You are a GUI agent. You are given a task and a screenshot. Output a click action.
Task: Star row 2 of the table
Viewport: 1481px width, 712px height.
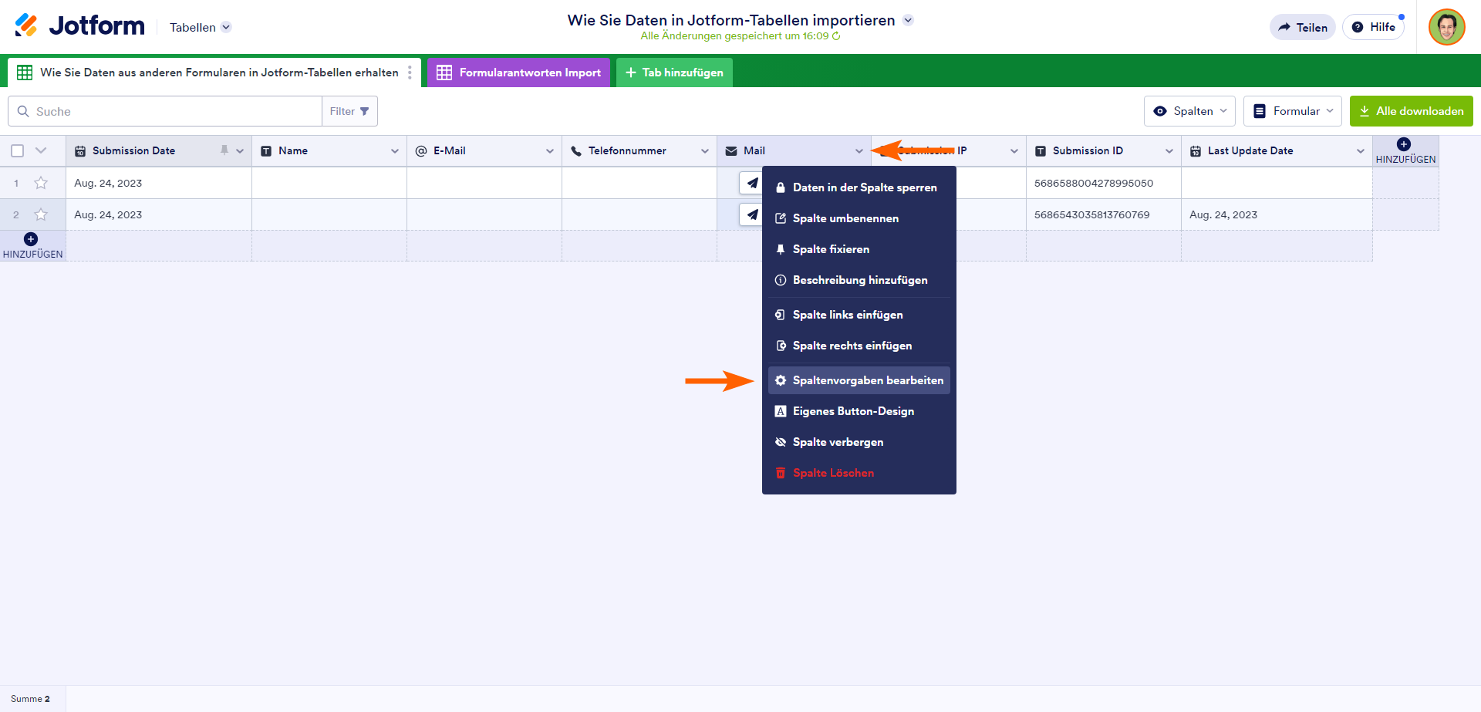pyautogui.click(x=41, y=214)
